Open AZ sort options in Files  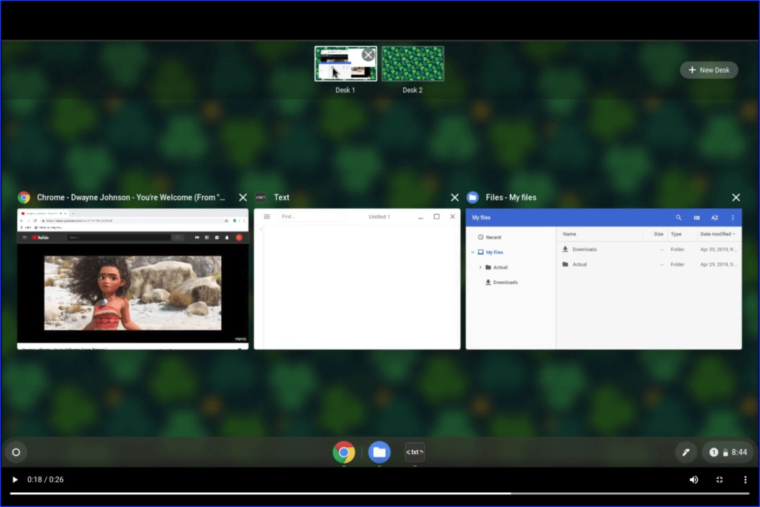click(715, 217)
